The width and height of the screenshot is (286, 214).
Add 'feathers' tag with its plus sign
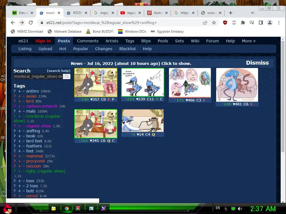tap(20, 146)
